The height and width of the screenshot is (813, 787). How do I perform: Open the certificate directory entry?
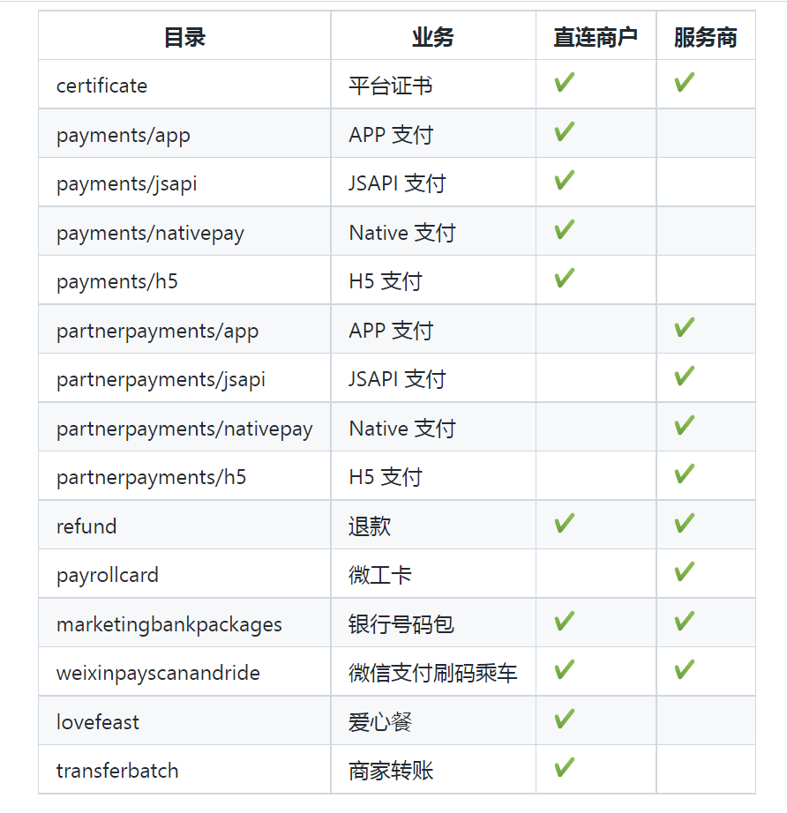[101, 86]
